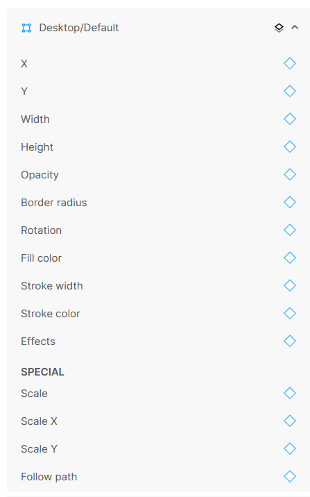Select the Desktop/Default layer title
The height and width of the screenshot is (497, 310).
79,28
